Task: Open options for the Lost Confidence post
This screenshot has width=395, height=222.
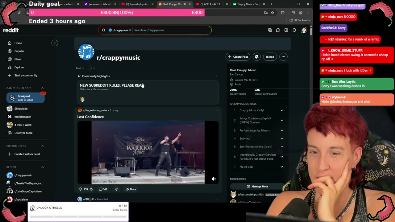Action: coord(217,110)
